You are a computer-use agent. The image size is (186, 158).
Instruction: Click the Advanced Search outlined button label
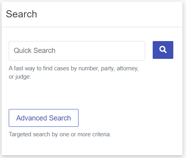coord(44,118)
